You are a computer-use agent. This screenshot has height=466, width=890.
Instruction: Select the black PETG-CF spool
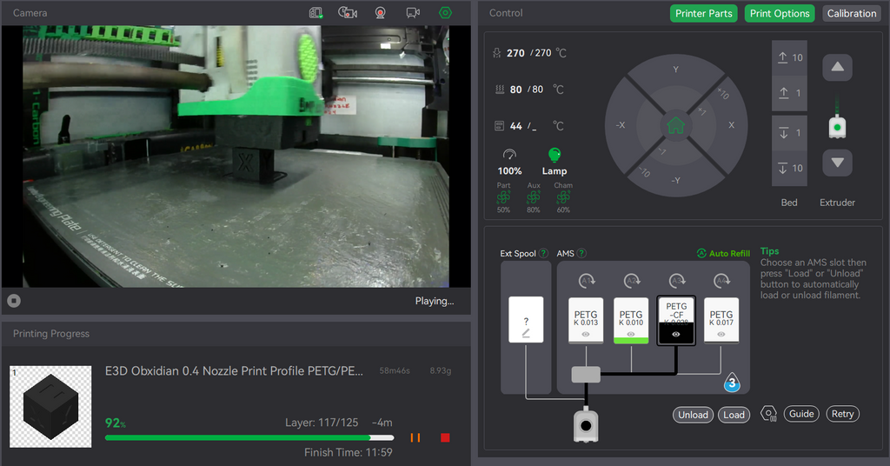click(x=676, y=320)
